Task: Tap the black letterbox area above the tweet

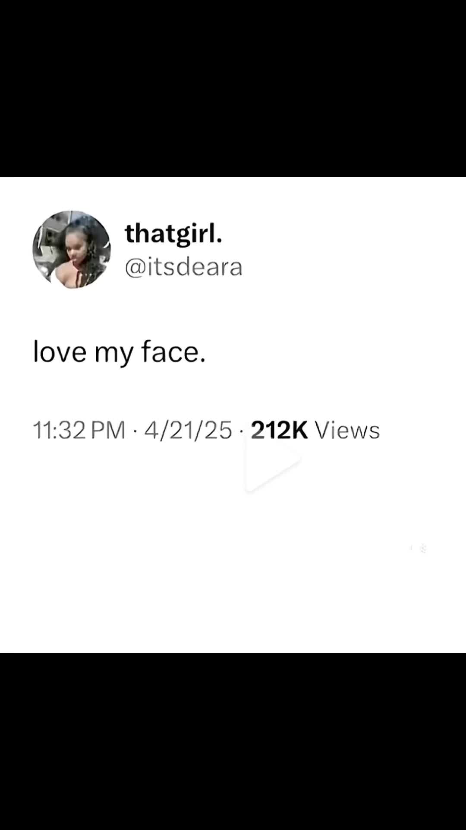Action: tap(233, 89)
